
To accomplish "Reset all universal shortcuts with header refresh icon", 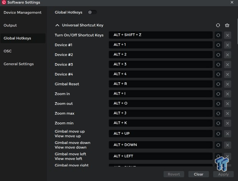I will [x=218, y=25].
